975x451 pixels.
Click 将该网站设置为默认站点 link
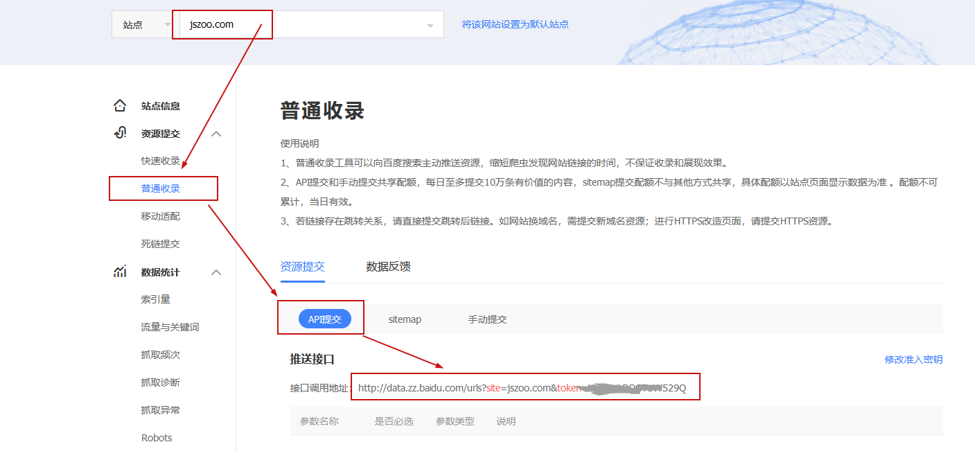(x=516, y=24)
